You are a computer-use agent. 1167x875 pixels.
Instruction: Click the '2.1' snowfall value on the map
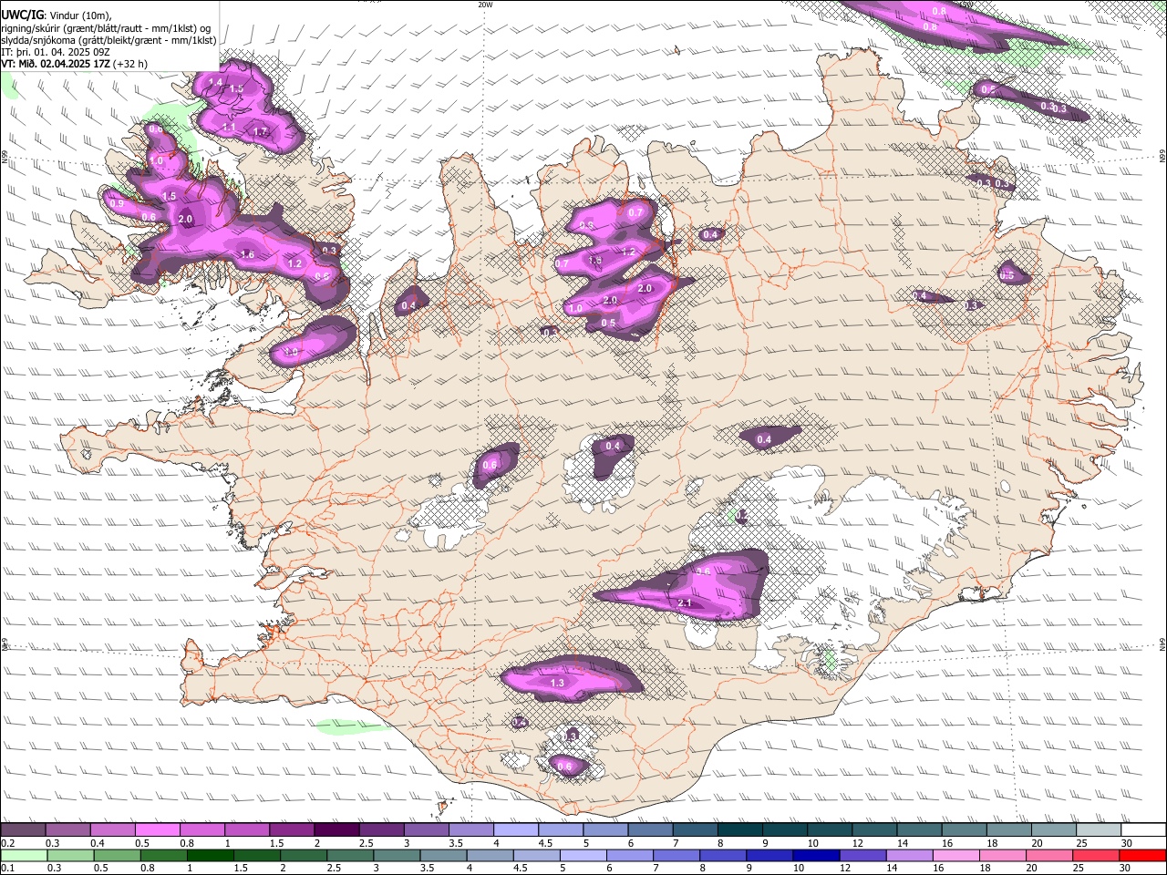click(x=686, y=603)
